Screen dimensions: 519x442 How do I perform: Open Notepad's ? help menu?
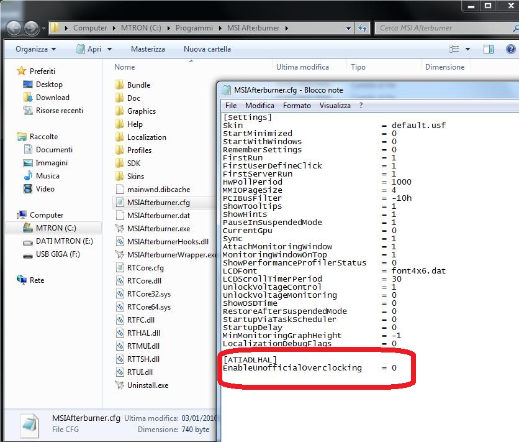[x=361, y=106]
